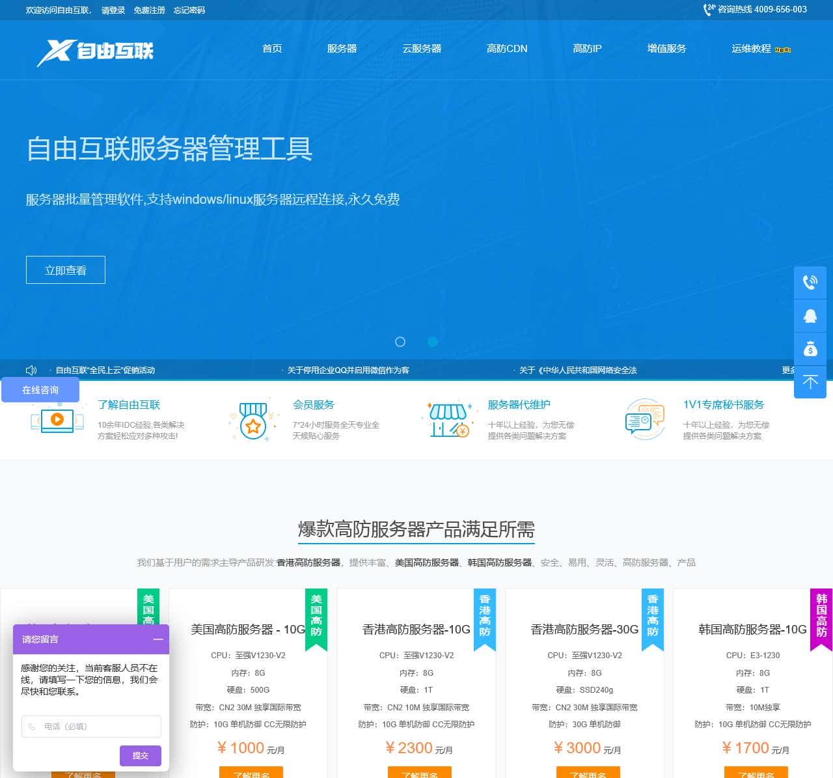833x778 pixels.
Task: Open the 云服务器 navigation menu
Action: coord(422,49)
